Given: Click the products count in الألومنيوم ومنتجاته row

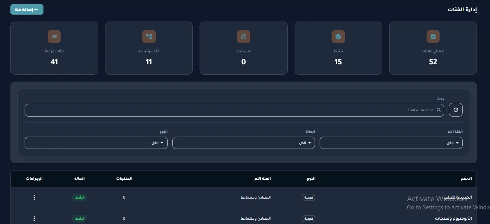Looking at the screenshot, I should click(124, 219).
